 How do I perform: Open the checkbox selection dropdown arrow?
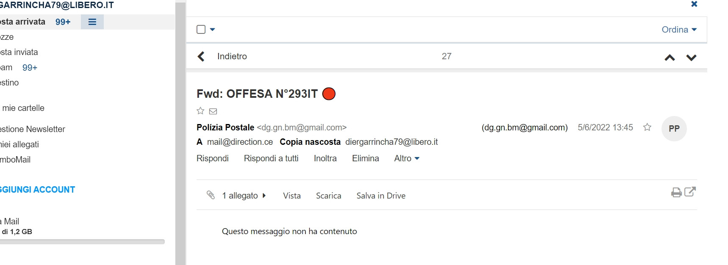pos(213,30)
